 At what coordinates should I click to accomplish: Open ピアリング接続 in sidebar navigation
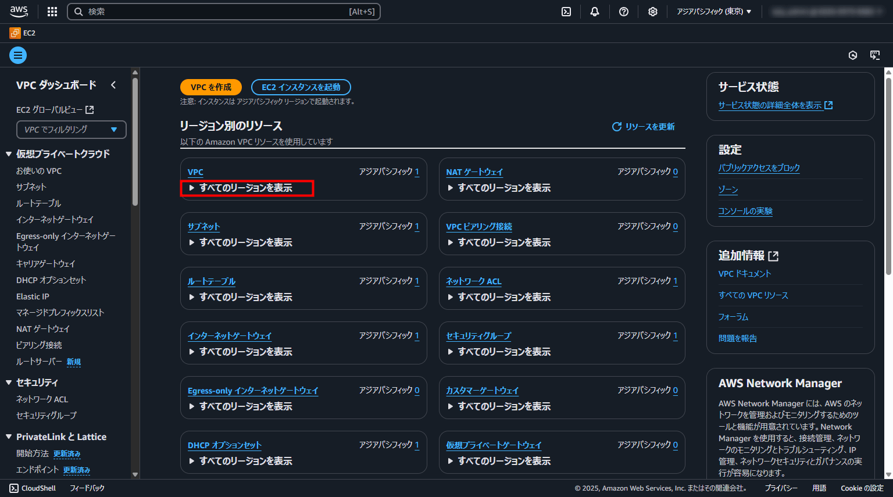tap(39, 345)
